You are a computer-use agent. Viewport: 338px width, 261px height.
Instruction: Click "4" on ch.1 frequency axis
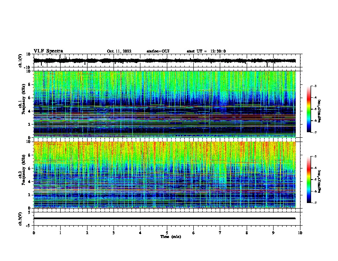point(29,111)
